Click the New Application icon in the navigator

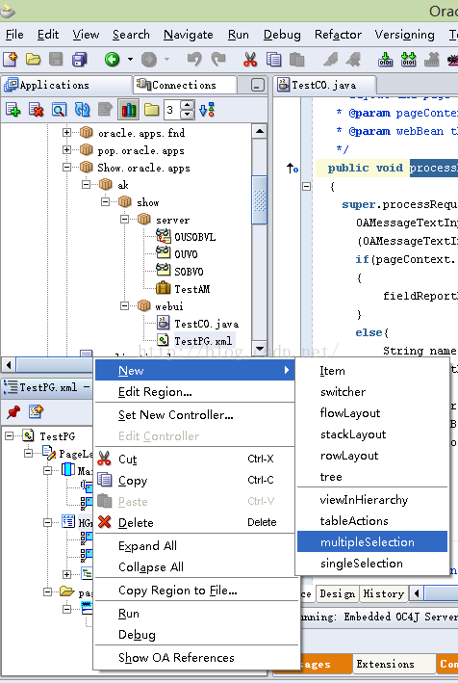13,110
